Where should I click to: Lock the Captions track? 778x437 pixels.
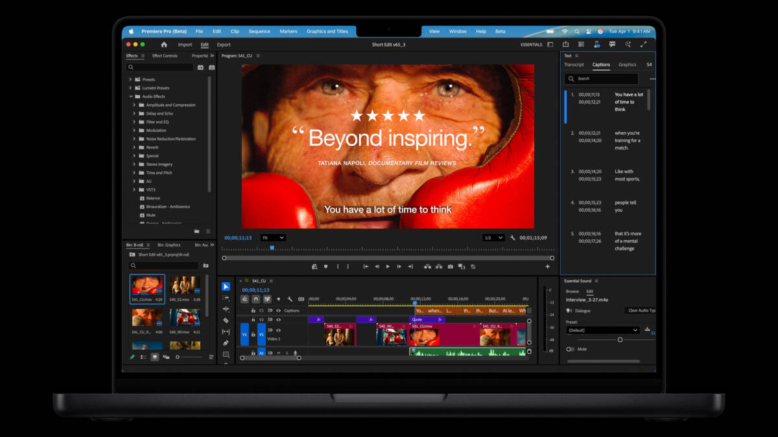point(253,310)
